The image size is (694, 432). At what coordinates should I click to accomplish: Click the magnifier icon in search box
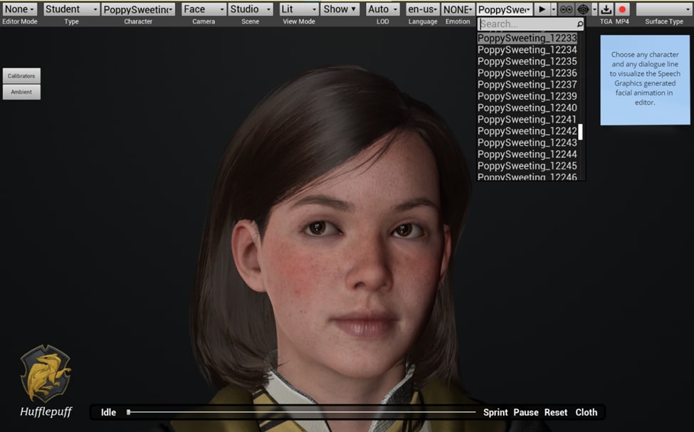coord(579,24)
